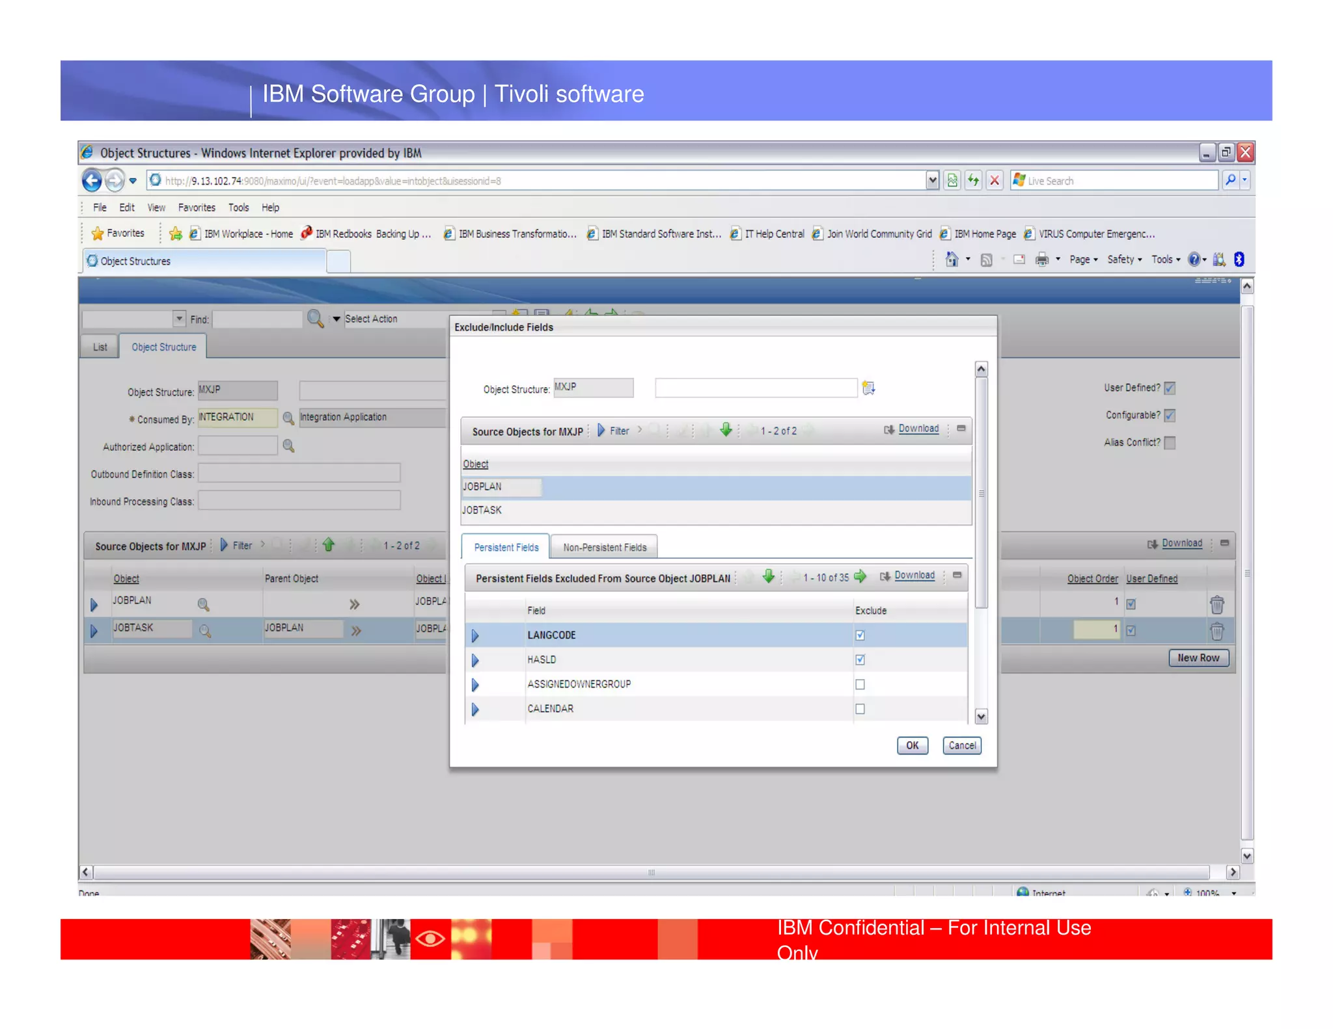Open the View menu
Viewport: 1333px width, 1029px height.
(x=156, y=207)
